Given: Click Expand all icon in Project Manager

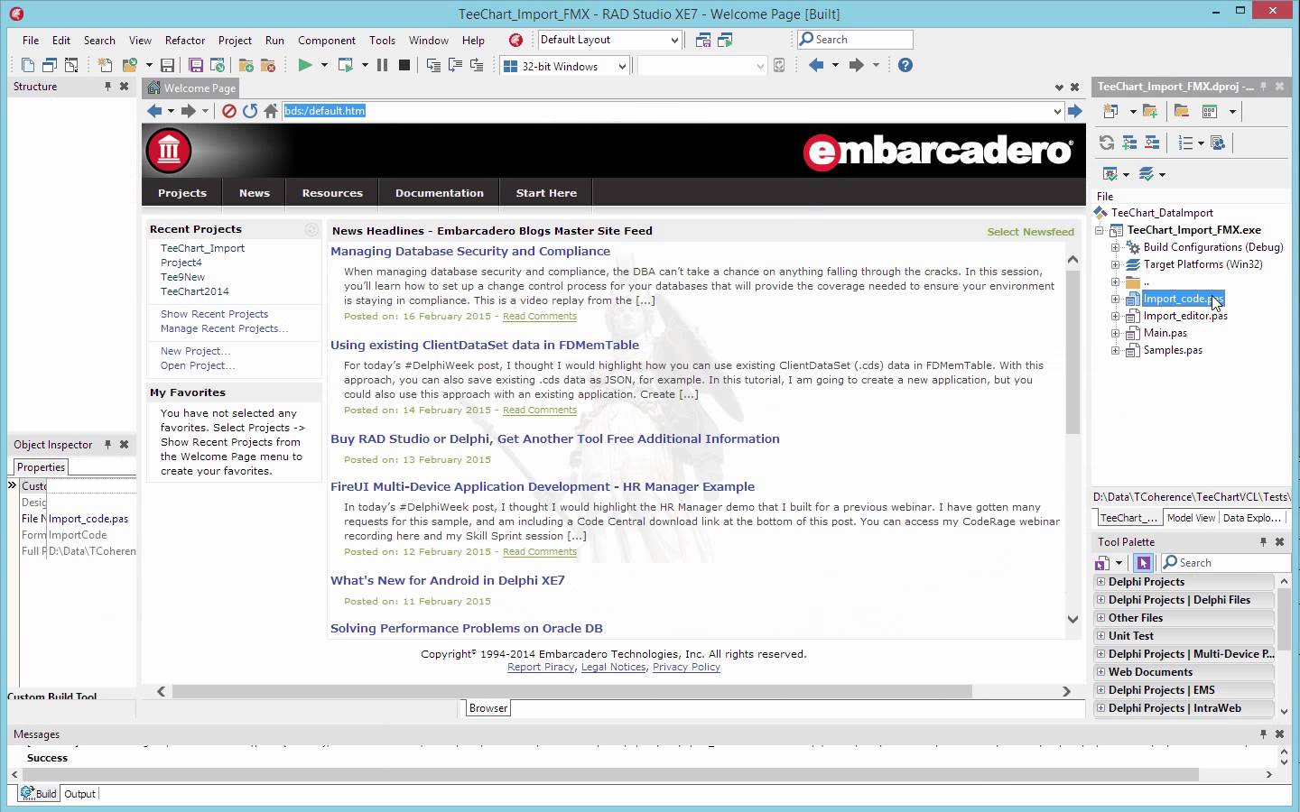Looking at the screenshot, I should [1129, 143].
